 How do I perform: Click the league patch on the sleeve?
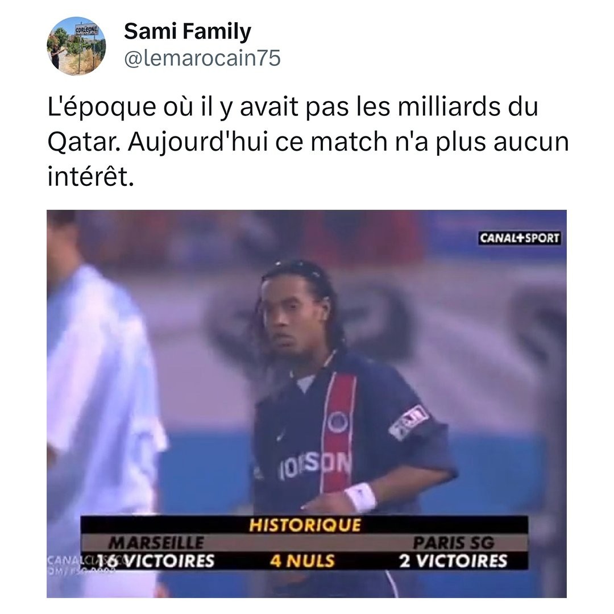(408, 422)
